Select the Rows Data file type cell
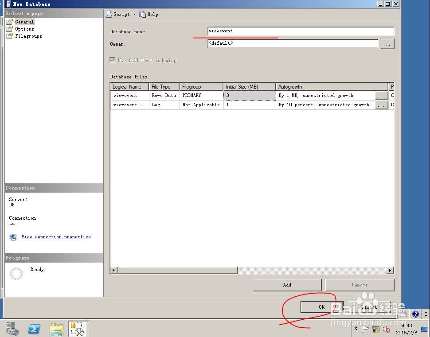This screenshot has width=430, height=337. [164, 95]
